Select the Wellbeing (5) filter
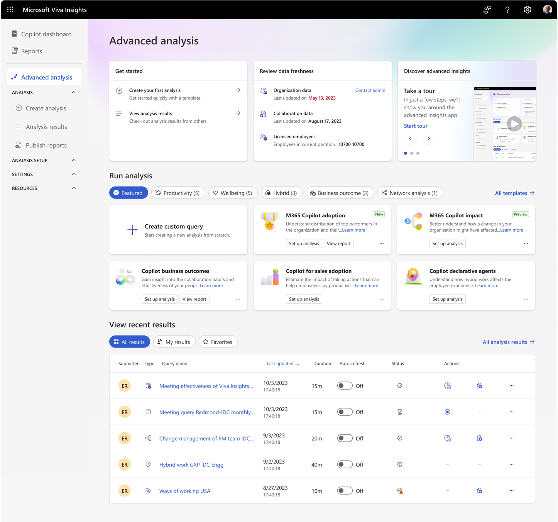 [x=233, y=193]
